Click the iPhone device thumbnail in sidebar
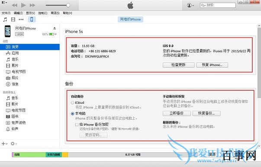The height and width of the screenshot is (167, 261). click(x=8, y=31)
